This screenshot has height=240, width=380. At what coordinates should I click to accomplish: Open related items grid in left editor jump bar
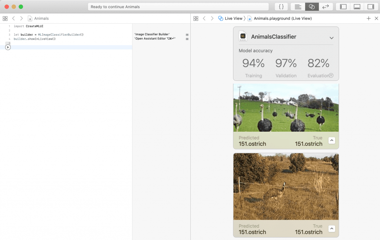pos(5,18)
